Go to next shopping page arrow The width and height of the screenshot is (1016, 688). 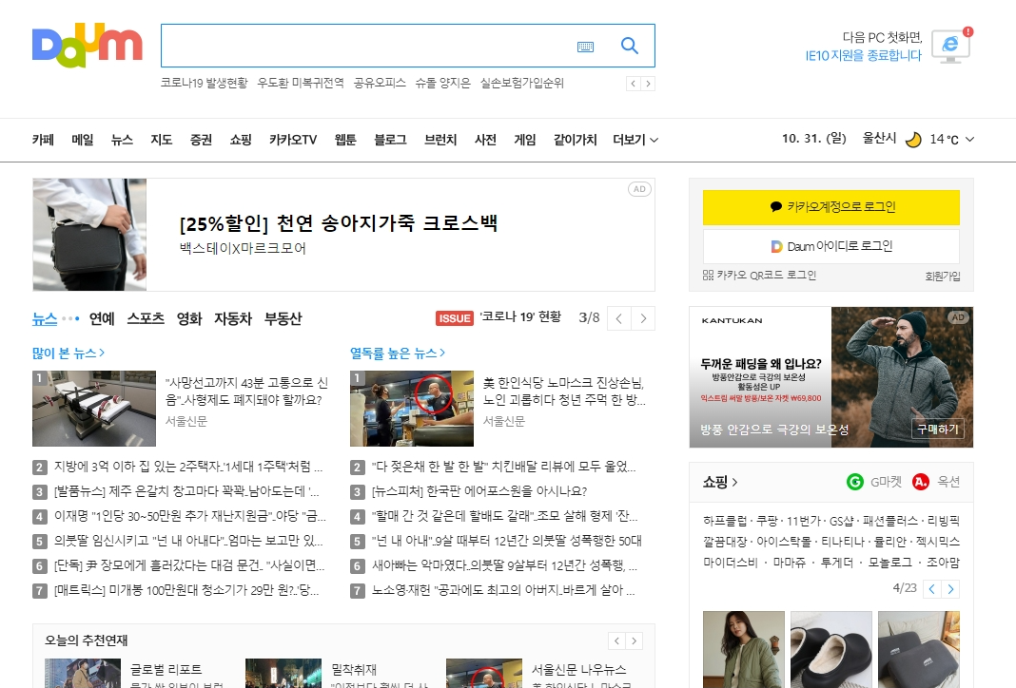point(950,589)
